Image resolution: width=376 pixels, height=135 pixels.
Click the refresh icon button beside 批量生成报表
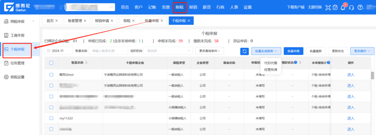tap(244, 51)
